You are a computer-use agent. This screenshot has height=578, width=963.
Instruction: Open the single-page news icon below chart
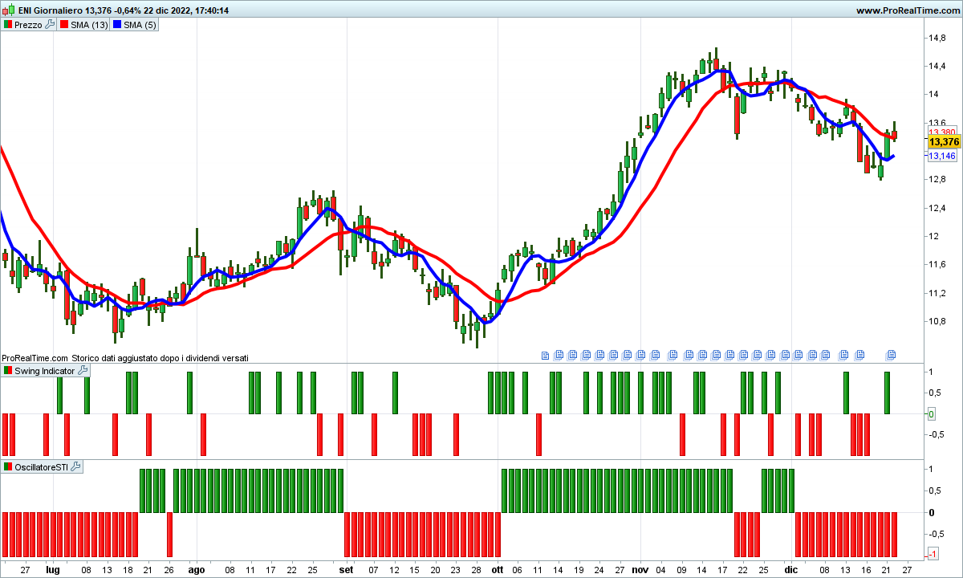pos(546,354)
